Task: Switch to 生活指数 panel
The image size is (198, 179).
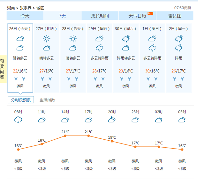Action: 47,100
